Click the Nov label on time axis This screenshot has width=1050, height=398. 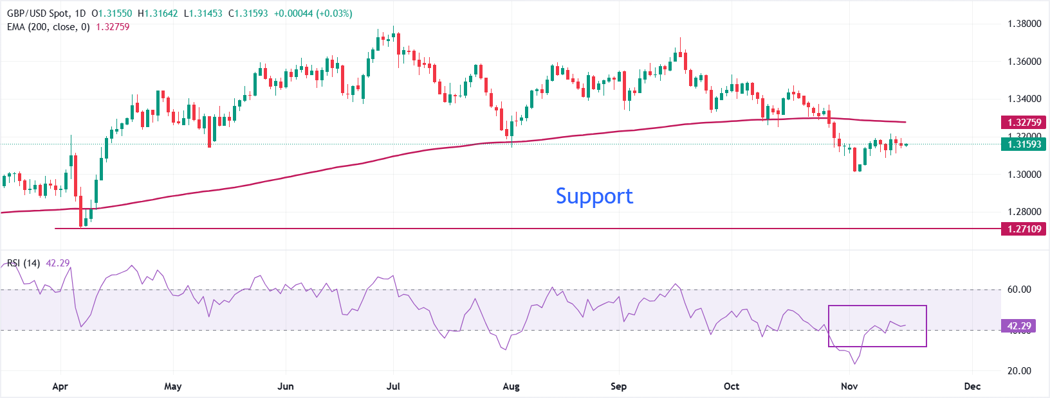849,386
